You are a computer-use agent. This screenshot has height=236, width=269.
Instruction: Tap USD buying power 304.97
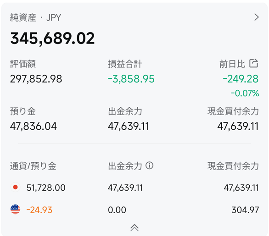tap(245, 210)
